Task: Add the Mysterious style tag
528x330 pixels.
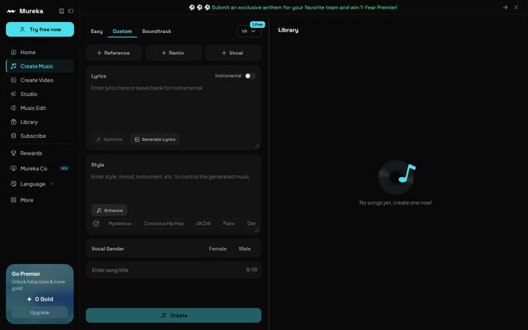Action: pos(120,224)
